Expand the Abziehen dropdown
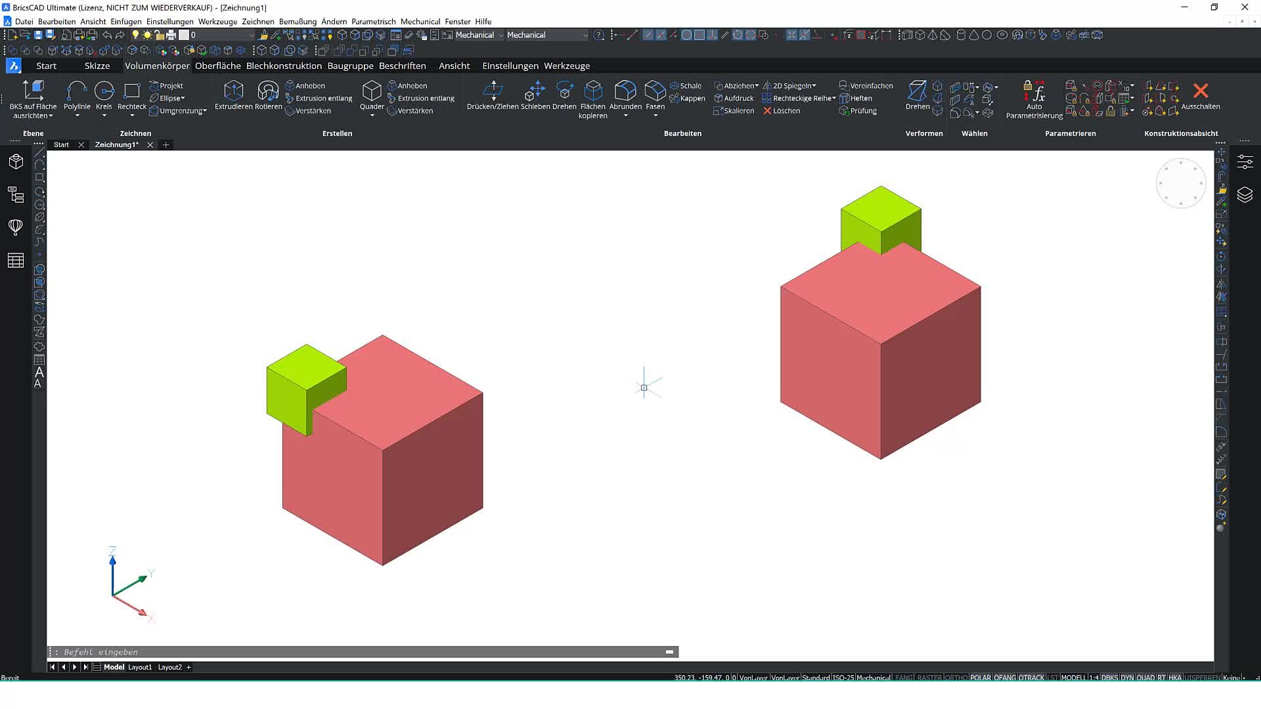The width and height of the screenshot is (1261, 709). pos(757,86)
